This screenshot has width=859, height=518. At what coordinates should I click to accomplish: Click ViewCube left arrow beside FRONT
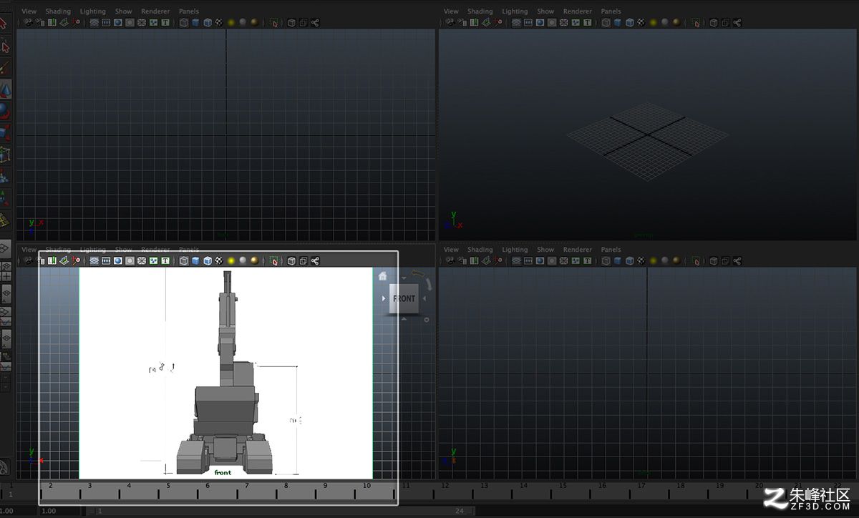tap(384, 298)
